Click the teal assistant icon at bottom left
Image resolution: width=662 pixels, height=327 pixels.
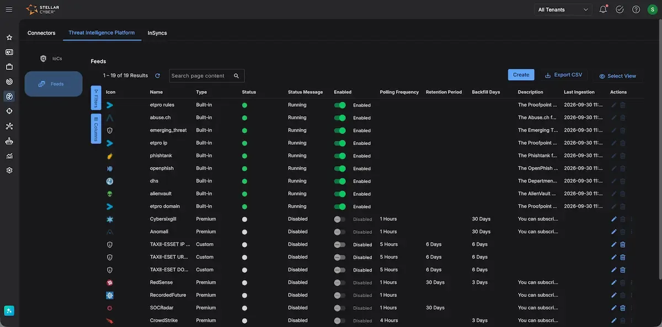tap(9, 311)
